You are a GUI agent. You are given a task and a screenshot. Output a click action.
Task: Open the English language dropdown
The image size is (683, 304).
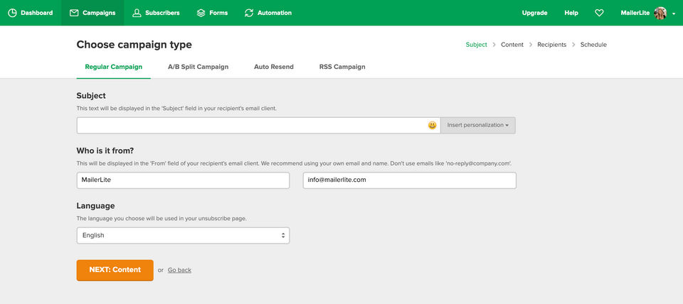183,235
